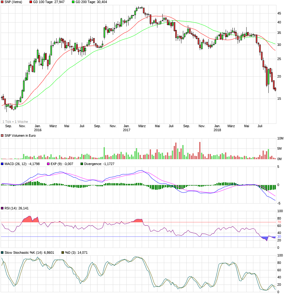The image size is (289, 295).
Task: Select the 'Slow Stochastic %K (14): 6,8601' label
Action: tap(29, 253)
